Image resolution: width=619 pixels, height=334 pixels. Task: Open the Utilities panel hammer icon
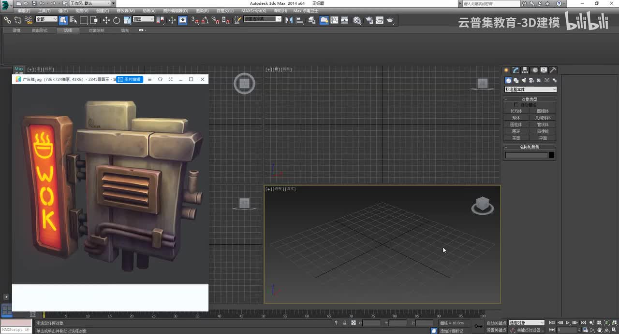click(x=553, y=70)
